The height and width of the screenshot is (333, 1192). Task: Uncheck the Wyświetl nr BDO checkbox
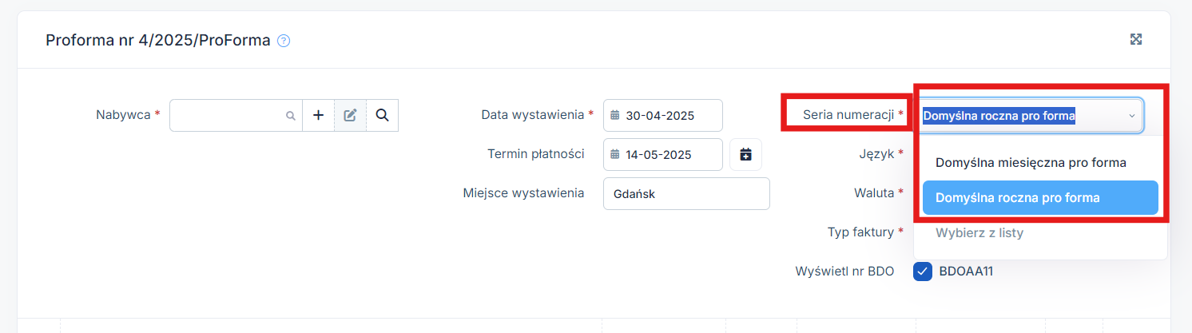(923, 272)
